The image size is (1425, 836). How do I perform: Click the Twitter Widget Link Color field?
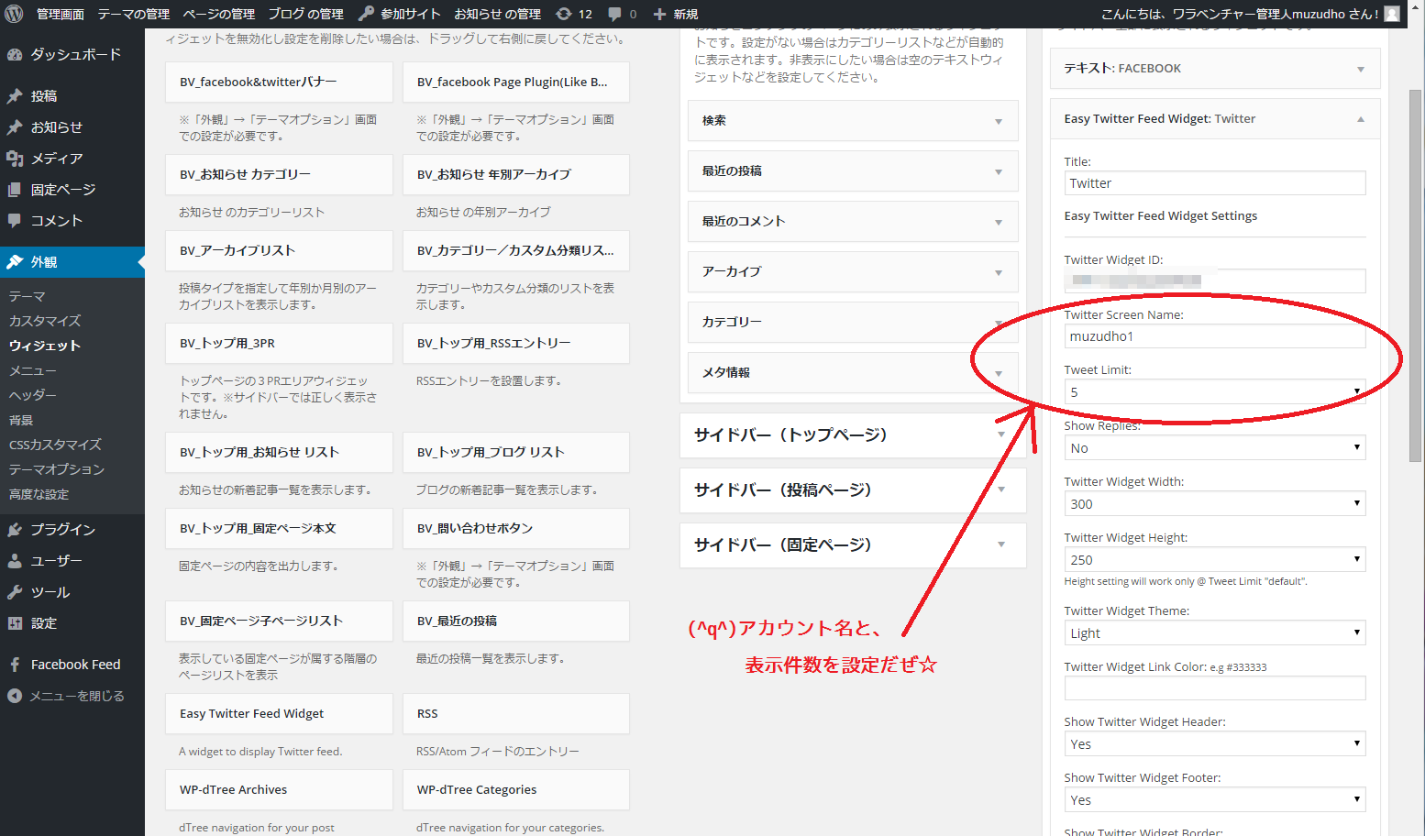click(x=1215, y=687)
